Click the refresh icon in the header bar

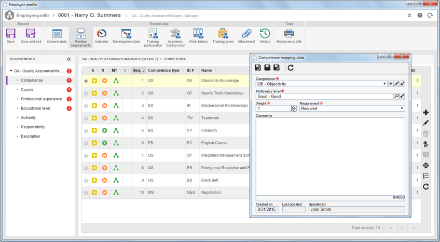click(x=430, y=16)
